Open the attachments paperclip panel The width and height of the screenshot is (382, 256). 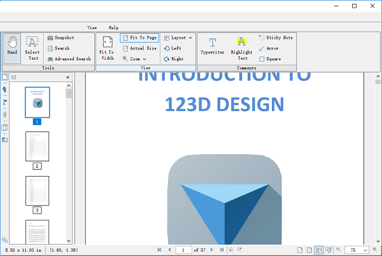(4, 115)
